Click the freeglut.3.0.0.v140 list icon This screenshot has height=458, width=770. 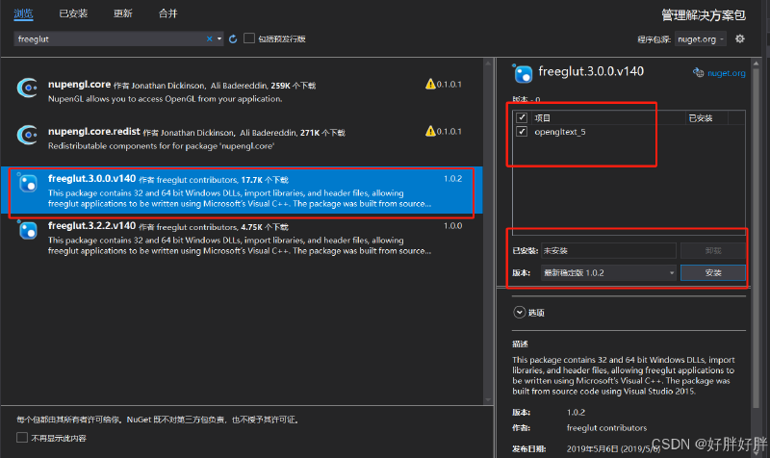click(28, 183)
